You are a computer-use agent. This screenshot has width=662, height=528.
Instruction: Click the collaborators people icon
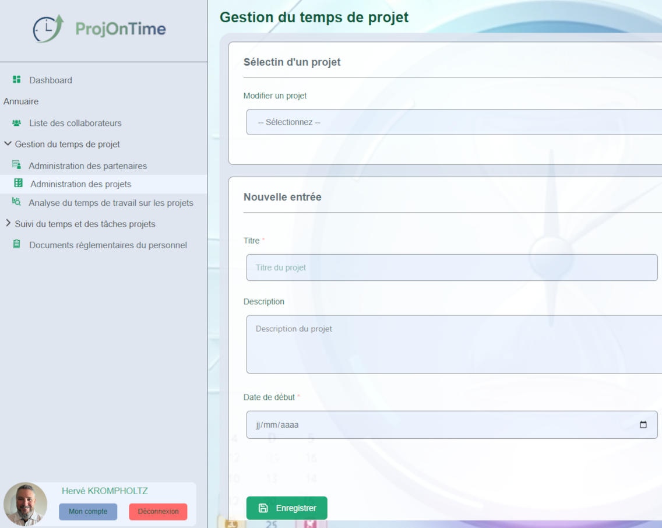click(x=17, y=123)
